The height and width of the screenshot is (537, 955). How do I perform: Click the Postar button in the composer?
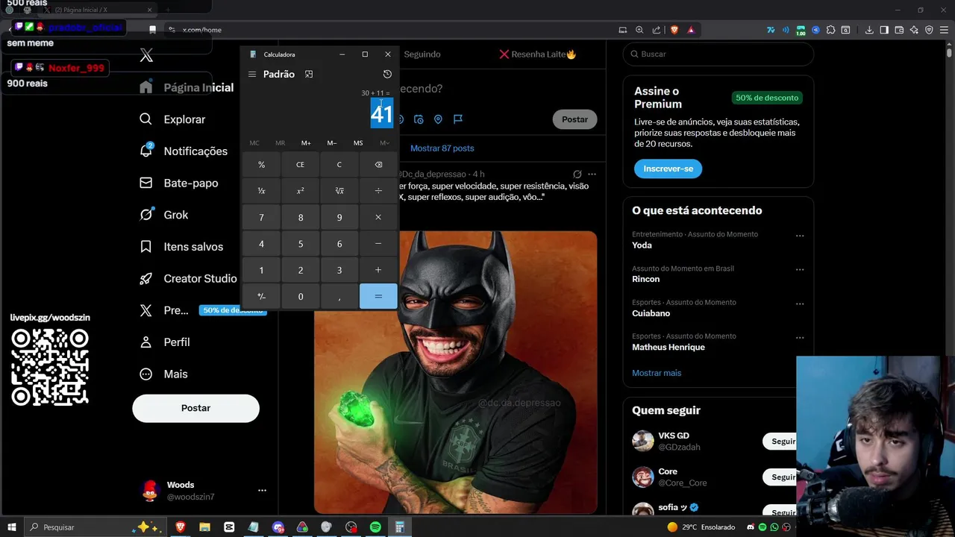coord(574,119)
